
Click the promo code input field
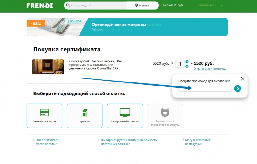tap(205, 88)
